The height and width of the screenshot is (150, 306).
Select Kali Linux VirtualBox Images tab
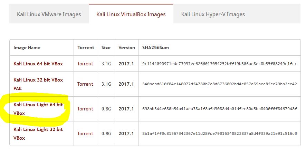tap(131, 14)
